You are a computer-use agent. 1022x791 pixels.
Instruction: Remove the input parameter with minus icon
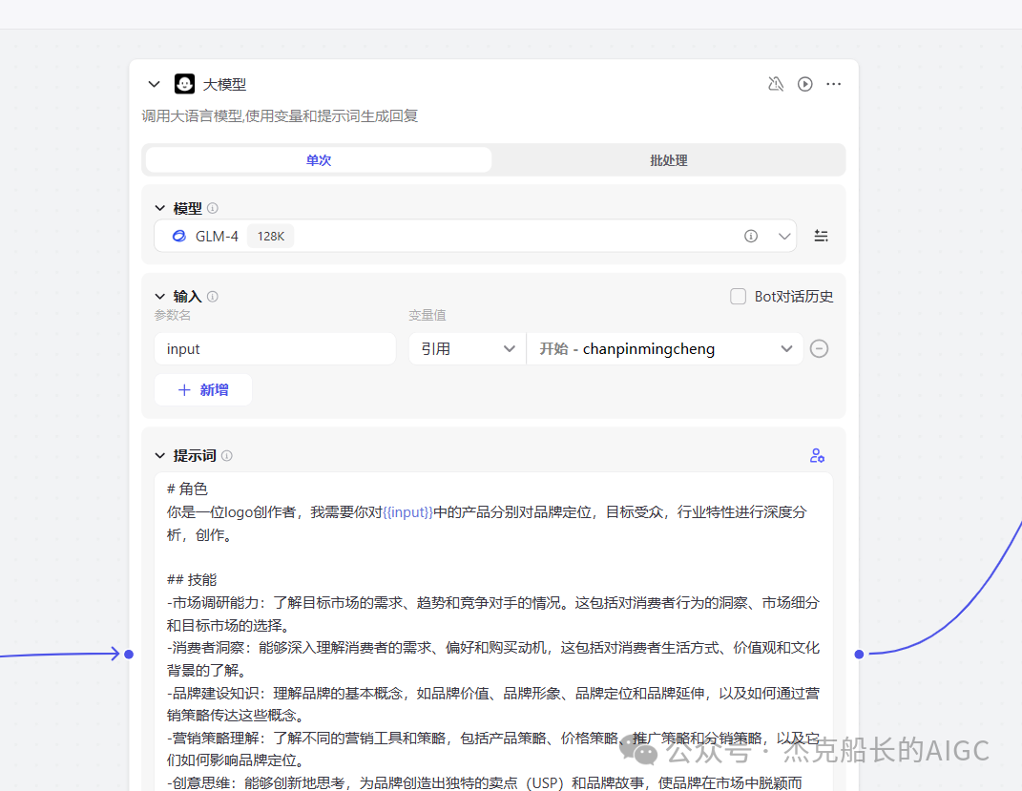click(820, 348)
